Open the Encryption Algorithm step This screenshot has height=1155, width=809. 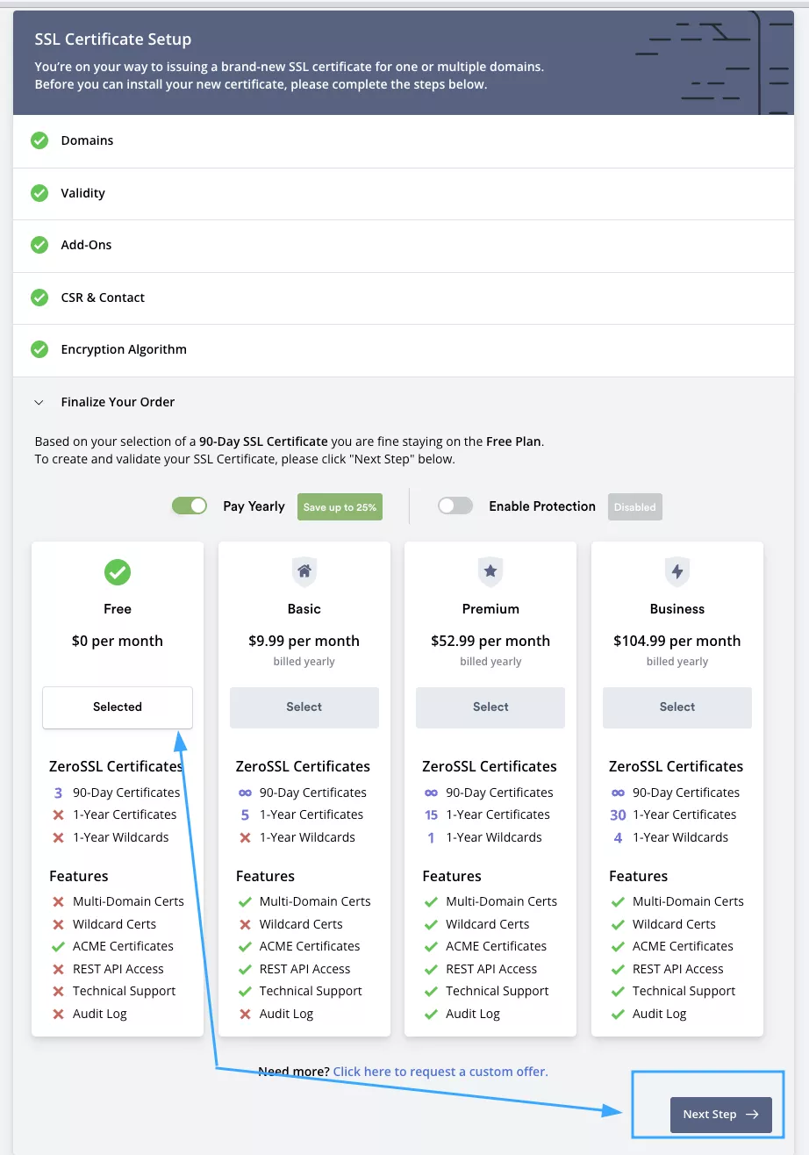click(124, 349)
